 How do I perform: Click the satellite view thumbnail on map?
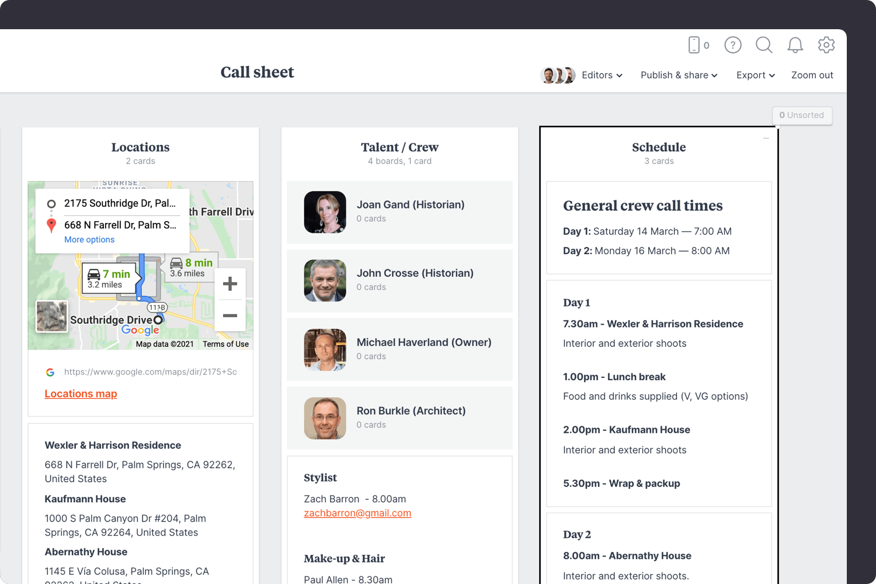click(52, 317)
